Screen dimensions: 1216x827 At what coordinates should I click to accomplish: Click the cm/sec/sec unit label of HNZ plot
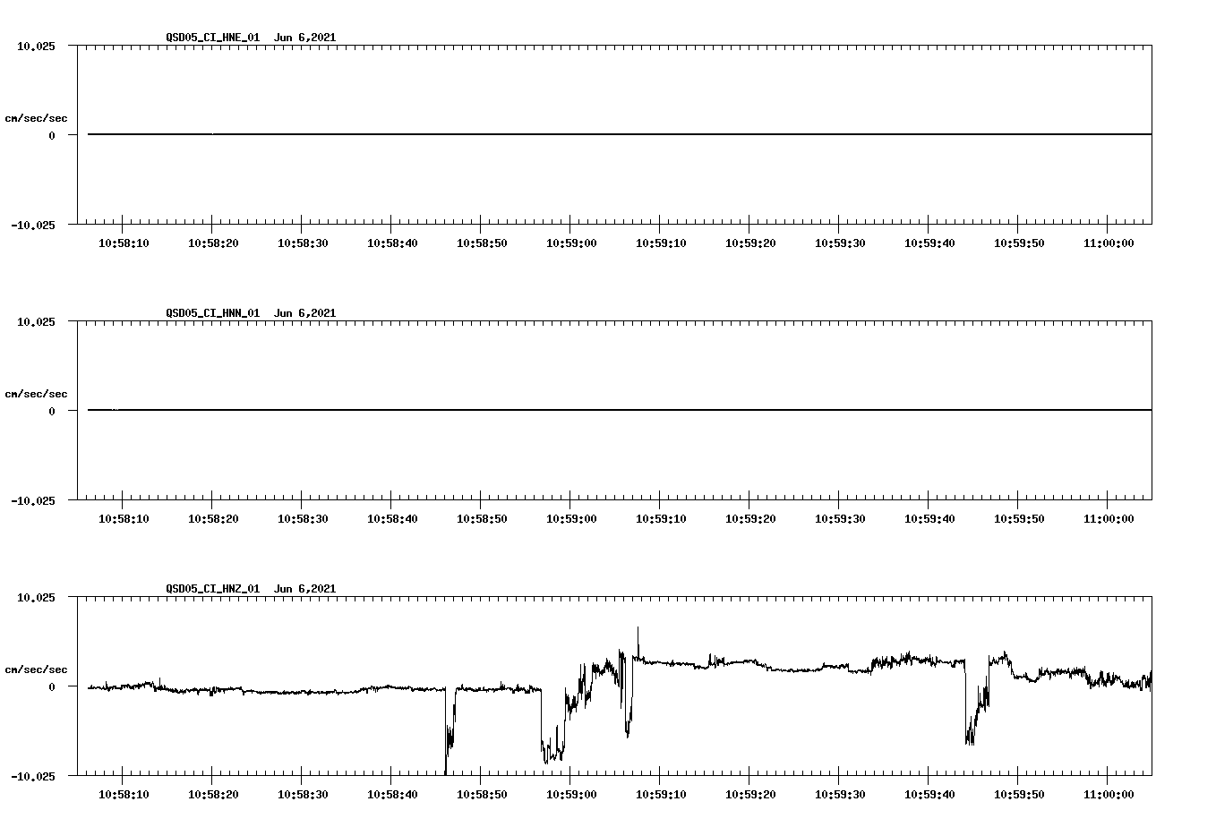coord(36,669)
